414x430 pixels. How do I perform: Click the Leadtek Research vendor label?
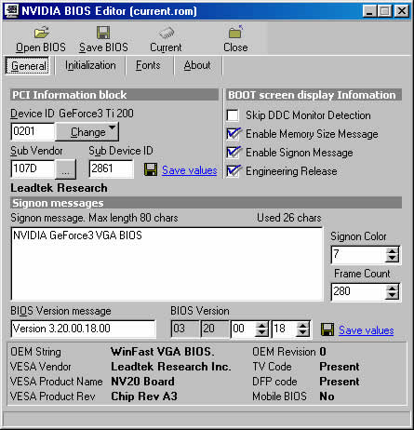[59, 188]
